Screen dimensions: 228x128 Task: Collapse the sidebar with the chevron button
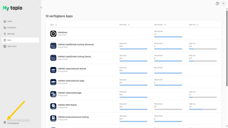41,7
